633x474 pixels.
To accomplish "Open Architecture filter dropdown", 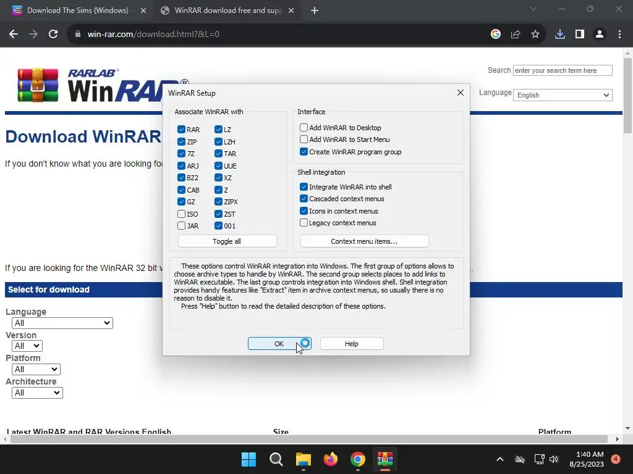I will [x=38, y=393].
